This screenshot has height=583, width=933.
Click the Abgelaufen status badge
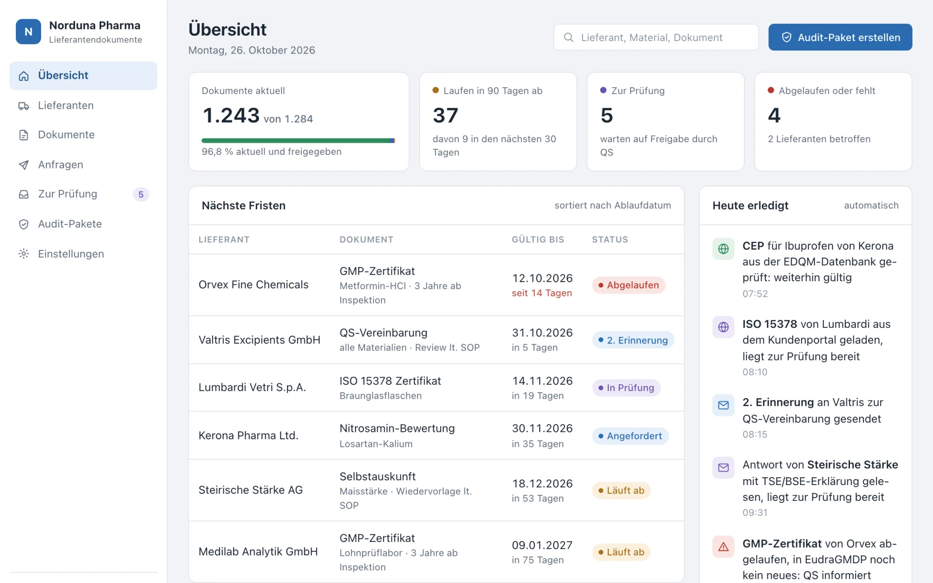point(629,285)
